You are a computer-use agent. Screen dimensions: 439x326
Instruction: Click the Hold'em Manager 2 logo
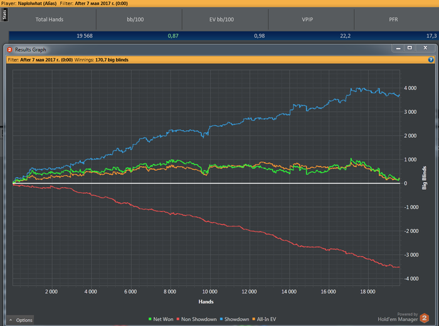425,318
